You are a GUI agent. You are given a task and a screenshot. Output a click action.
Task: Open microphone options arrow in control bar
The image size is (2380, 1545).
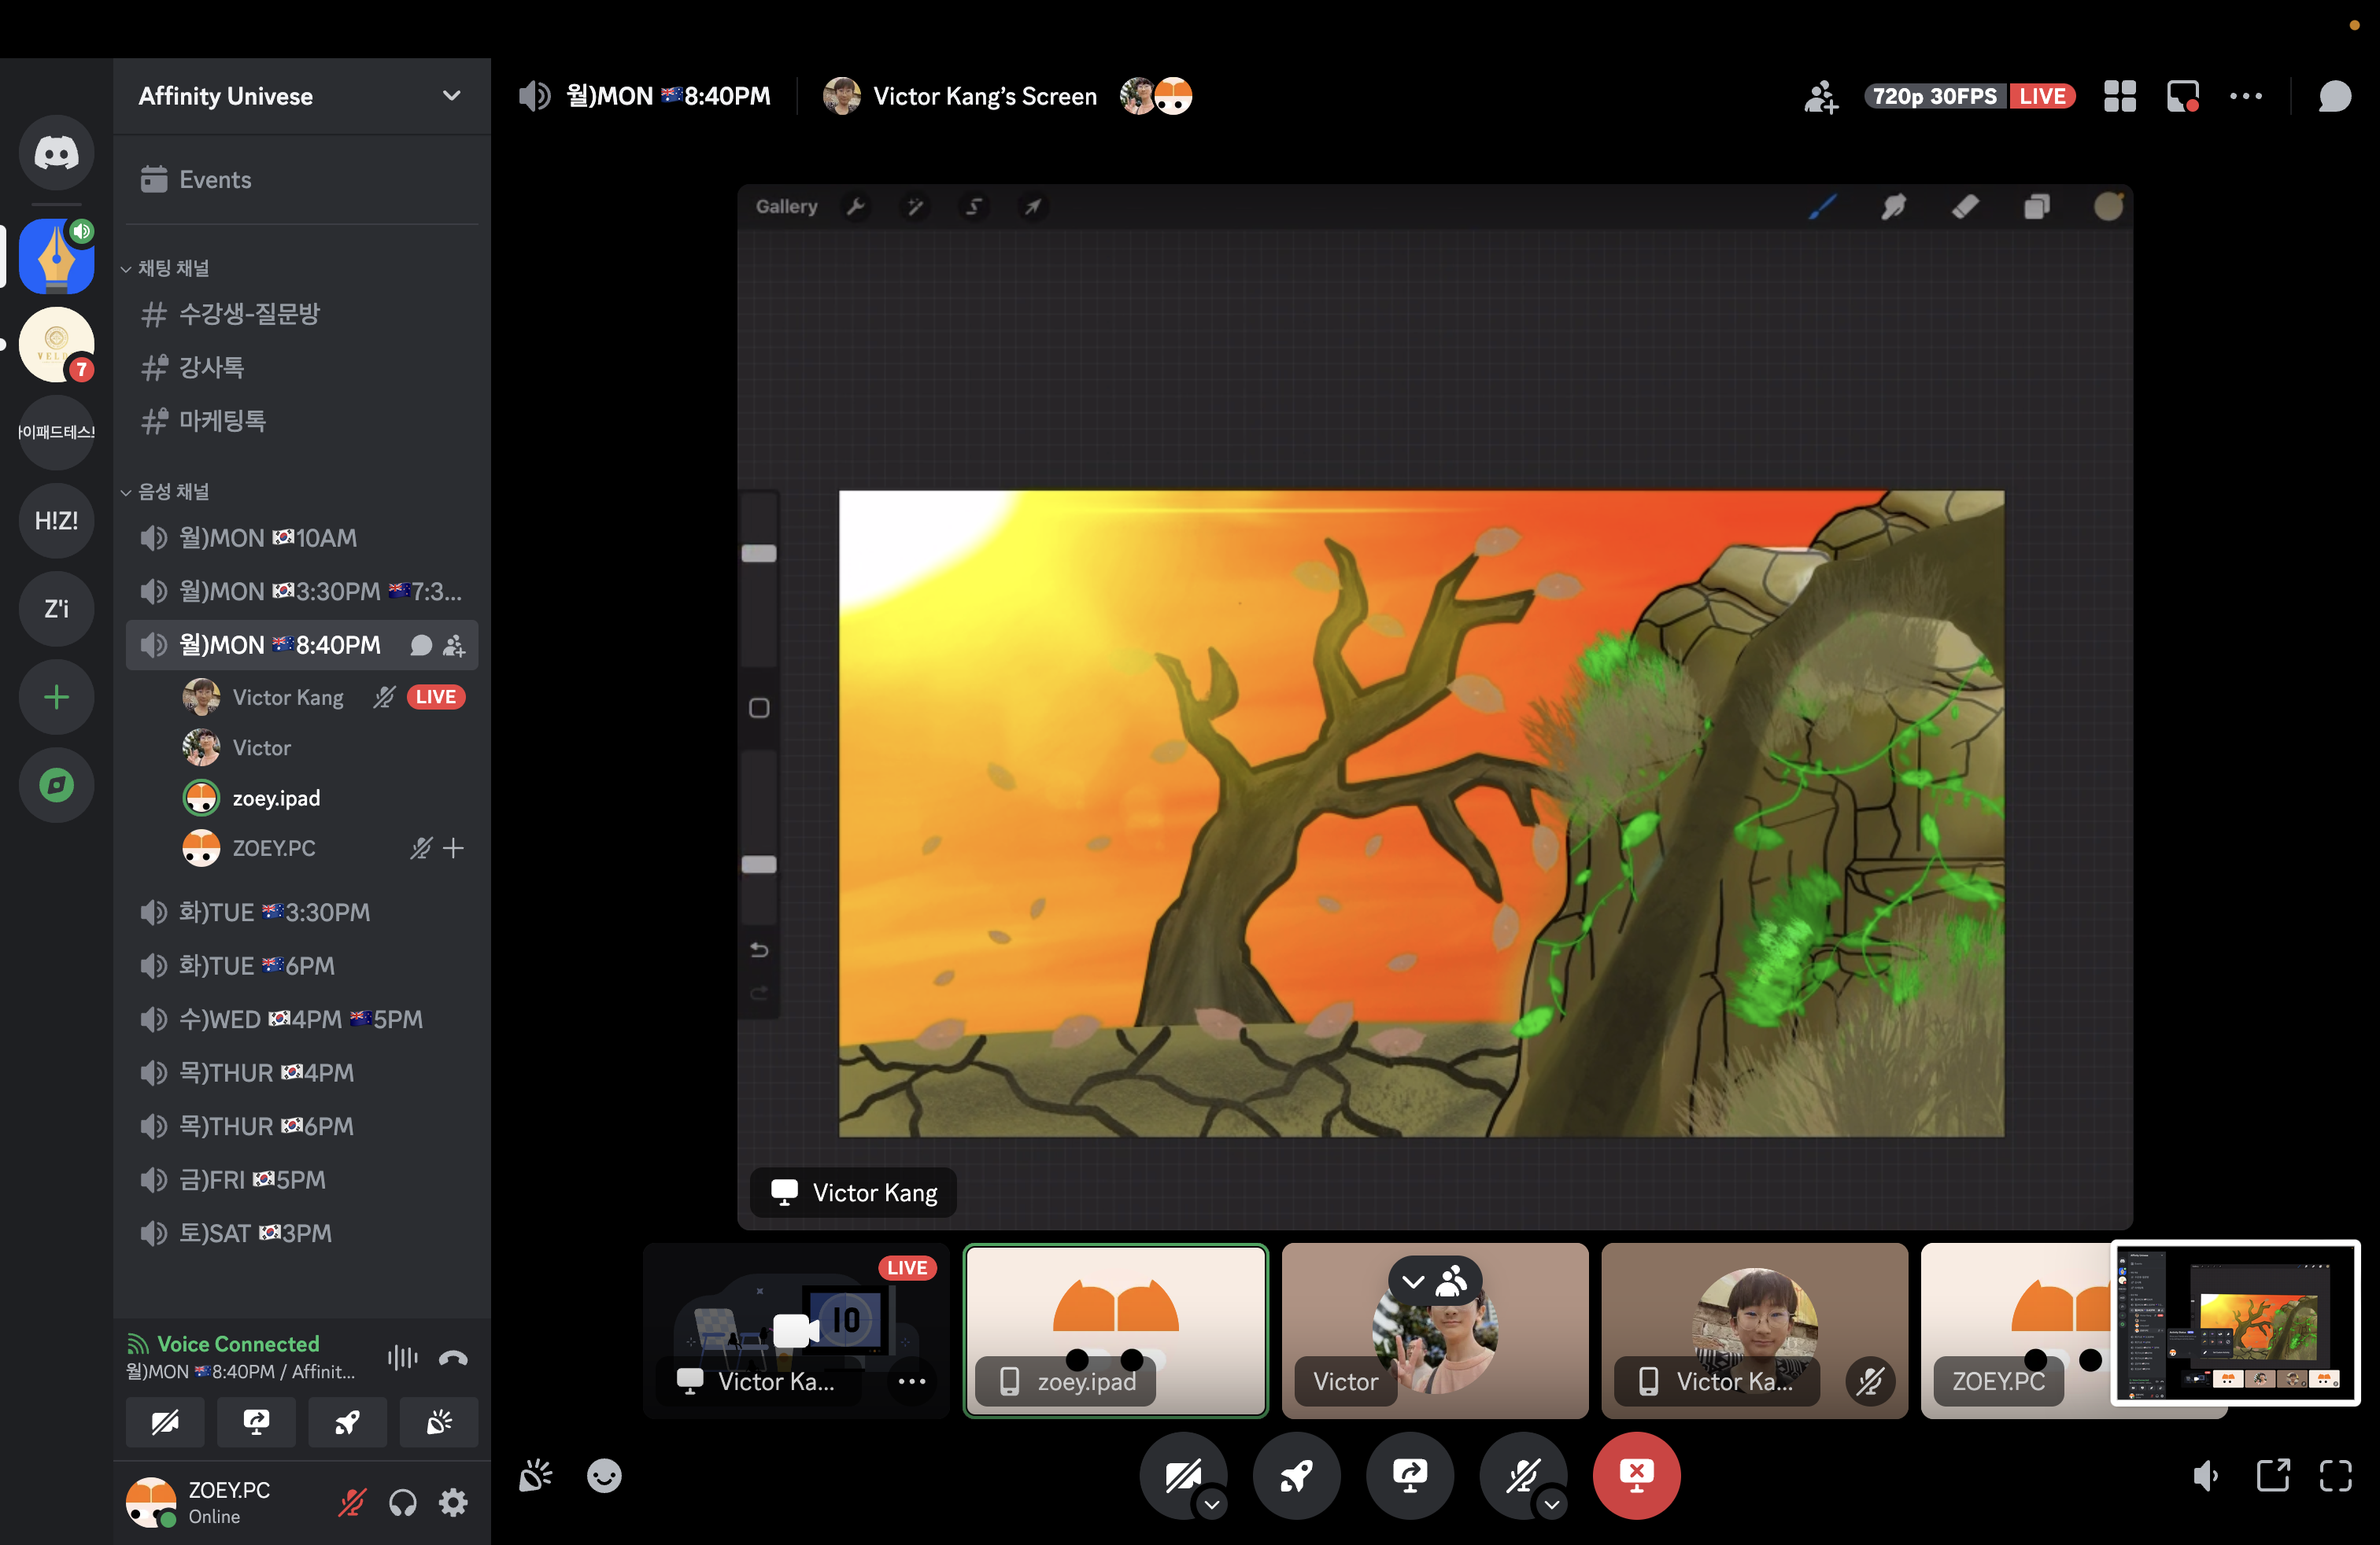1551,1504
